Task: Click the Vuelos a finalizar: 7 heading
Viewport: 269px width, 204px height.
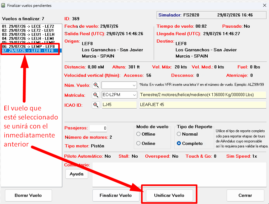Action: [23, 19]
